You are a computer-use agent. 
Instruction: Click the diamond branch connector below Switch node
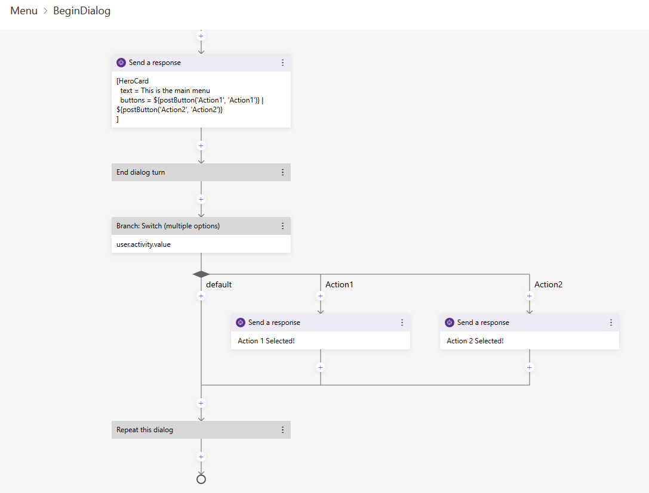(201, 273)
